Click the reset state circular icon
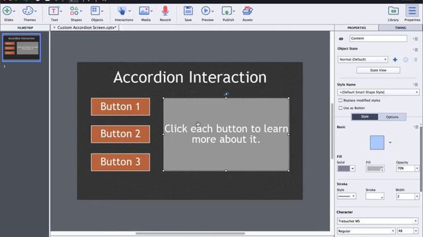 tap(405, 60)
